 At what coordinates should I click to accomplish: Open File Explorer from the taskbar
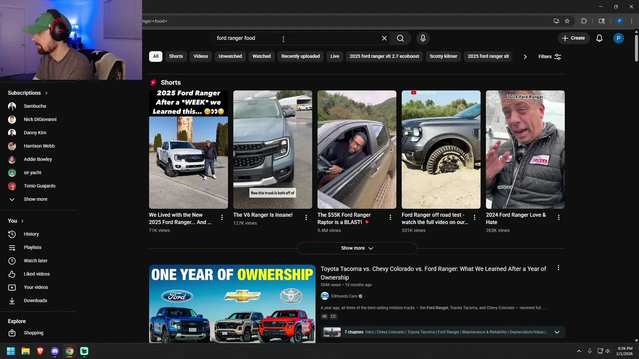coord(25,351)
